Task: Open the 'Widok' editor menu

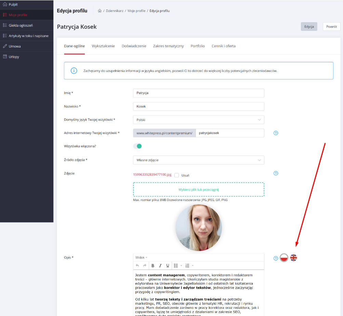Action: click(141, 257)
